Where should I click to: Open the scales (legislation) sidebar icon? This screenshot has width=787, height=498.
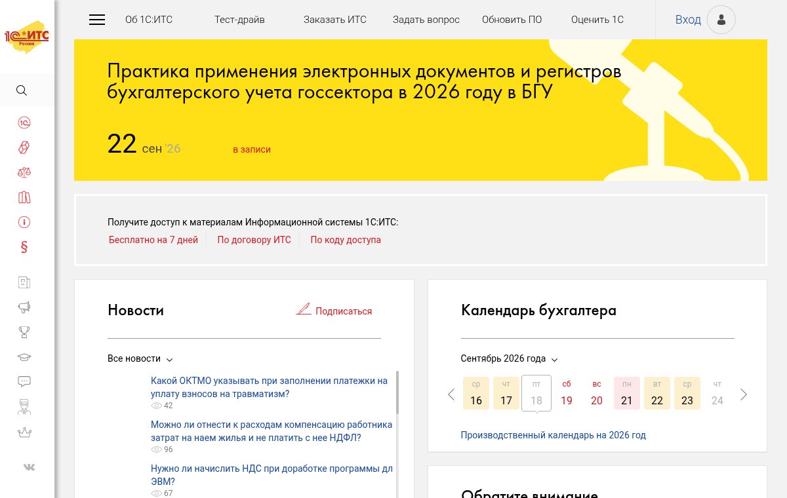(24, 172)
